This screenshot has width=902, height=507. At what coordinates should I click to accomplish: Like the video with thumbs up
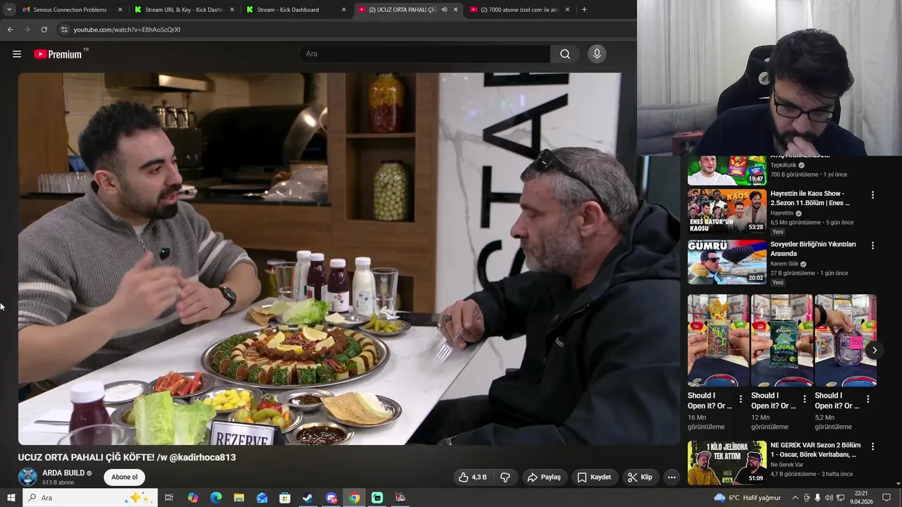(x=473, y=477)
